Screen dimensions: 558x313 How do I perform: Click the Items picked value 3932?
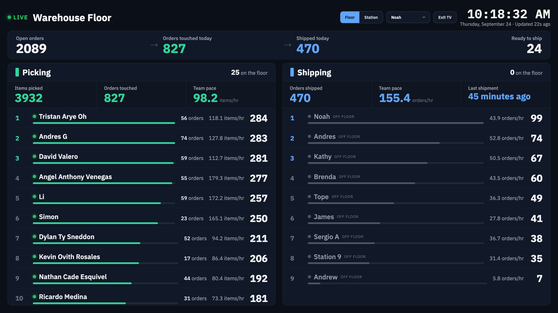point(28,98)
